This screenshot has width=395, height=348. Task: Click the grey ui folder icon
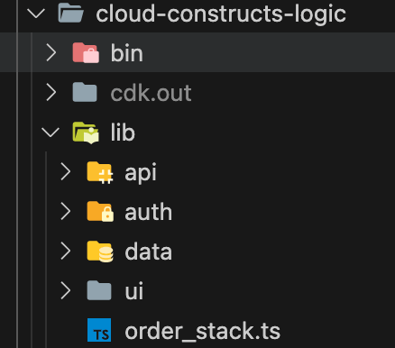[99, 290]
